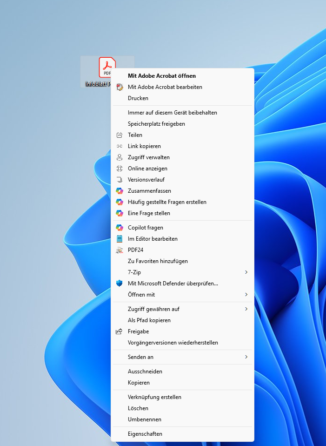Choose Drucken from the context menu
Image resolution: width=326 pixels, height=446 pixels.
click(x=182, y=98)
